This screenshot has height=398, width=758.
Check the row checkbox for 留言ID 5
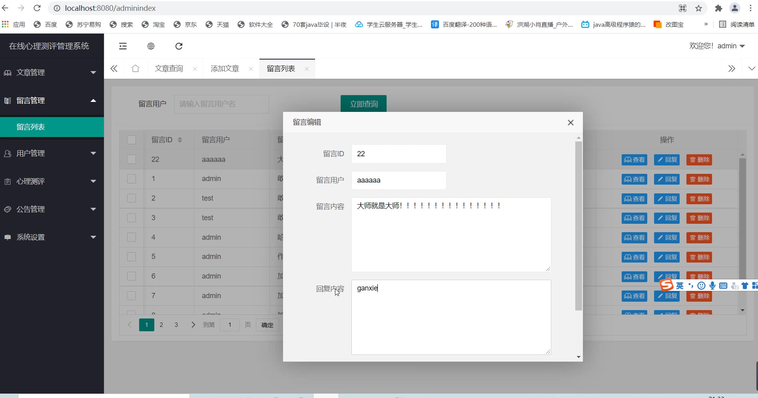click(132, 257)
